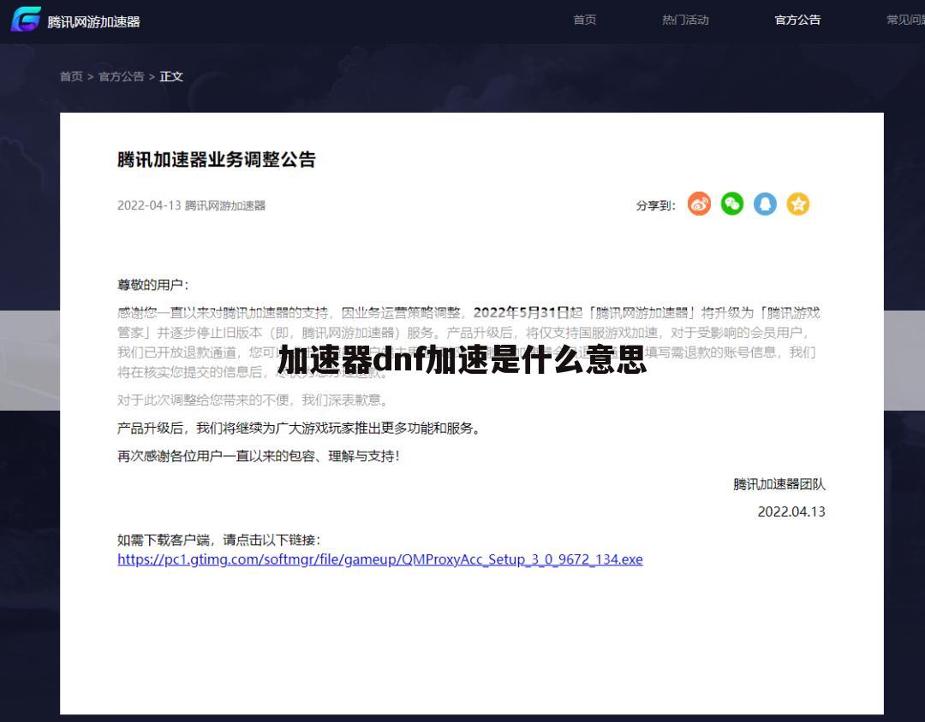Open the QMProxyAcc setup download link
The width and height of the screenshot is (925, 722).
(x=380, y=559)
